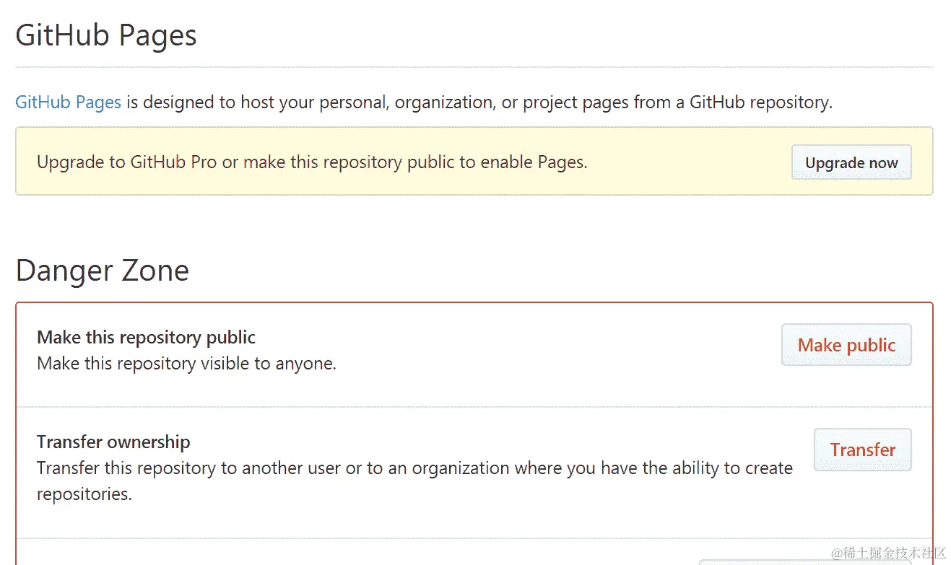Image resolution: width=951 pixels, height=565 pixels.
Task: Click the lone word 'repositories.' in transfer description
Action: [x=84, y=494]
